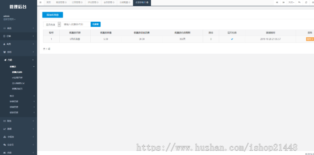
Task: Click the 5.00 coupon value cell
Action: tap(106, 39)
